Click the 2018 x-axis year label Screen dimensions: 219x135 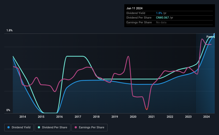tap(96, 117)
